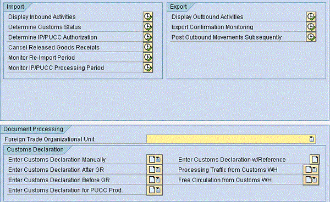Viewport: 330px width, 202px height.
Task: Click Foreign Trade Organizational Unit input field
Action: pos(231,139)
